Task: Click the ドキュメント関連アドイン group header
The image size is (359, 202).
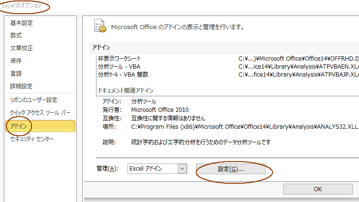Action: pos(126,91)
